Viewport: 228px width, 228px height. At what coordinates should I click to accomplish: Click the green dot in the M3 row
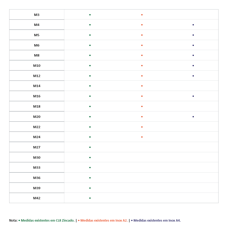[x=90, y=15]
